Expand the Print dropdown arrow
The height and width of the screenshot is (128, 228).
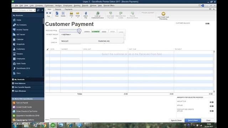click(71, 17)
